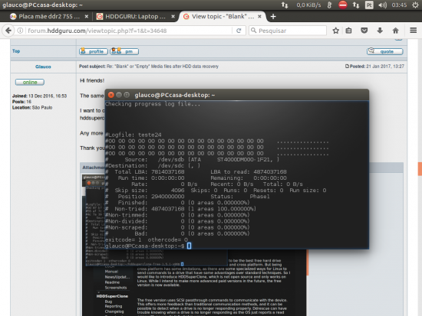
Task: Click the Firefox back arrow button
Action: coord(8,31)
